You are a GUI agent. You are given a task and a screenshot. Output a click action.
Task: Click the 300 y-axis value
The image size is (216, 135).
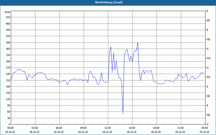8,62
